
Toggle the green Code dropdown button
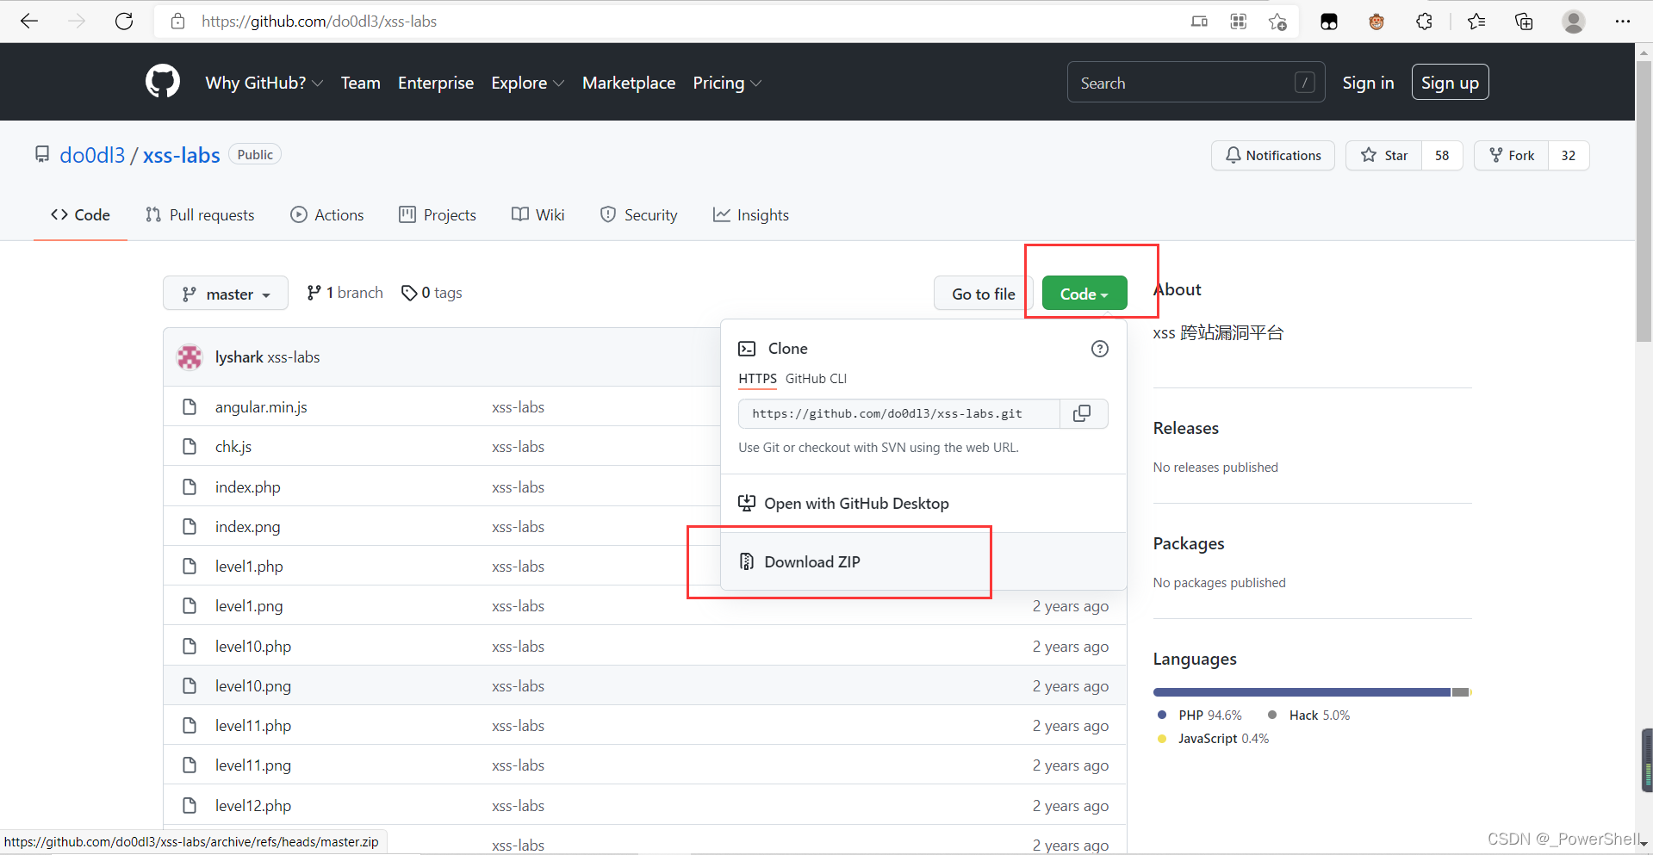pos(1084,294)
